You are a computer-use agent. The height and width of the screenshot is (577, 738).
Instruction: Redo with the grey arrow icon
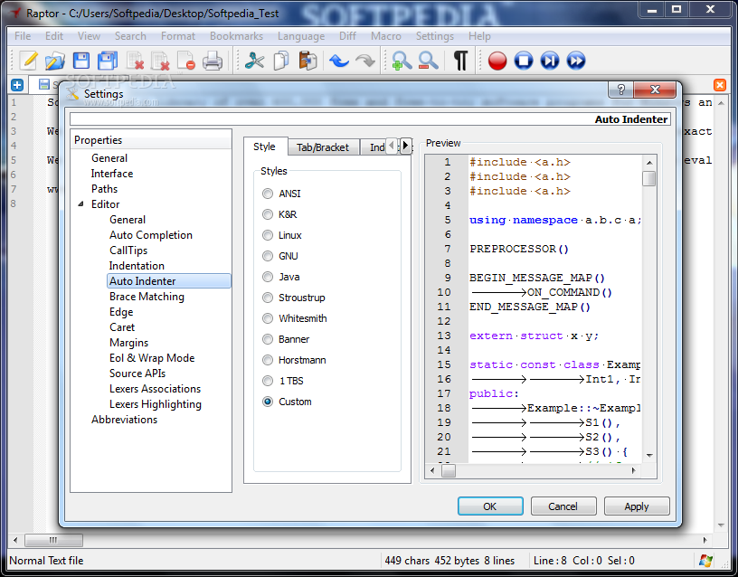pyautogui.click(x=365, y=61)
